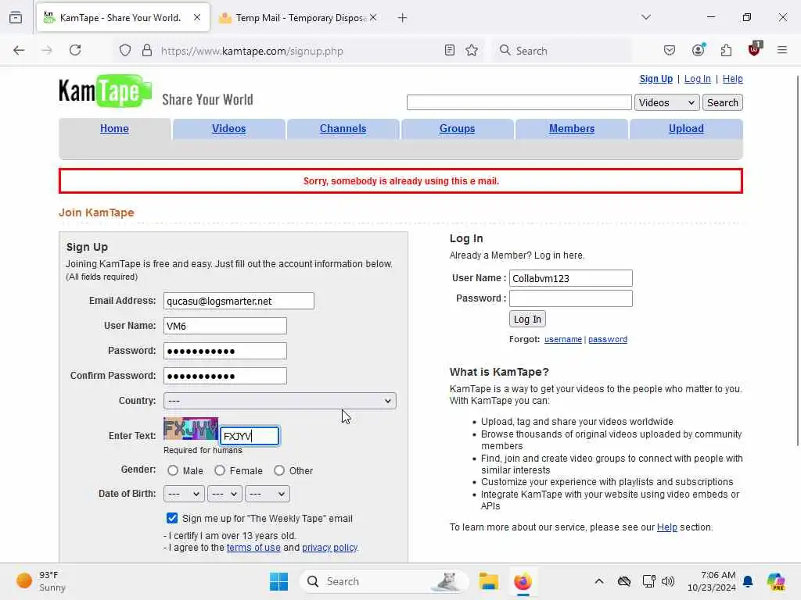801x600 pixels.
Task: Open the volume speaker tray icon
Action: click(x=668, y=581)
